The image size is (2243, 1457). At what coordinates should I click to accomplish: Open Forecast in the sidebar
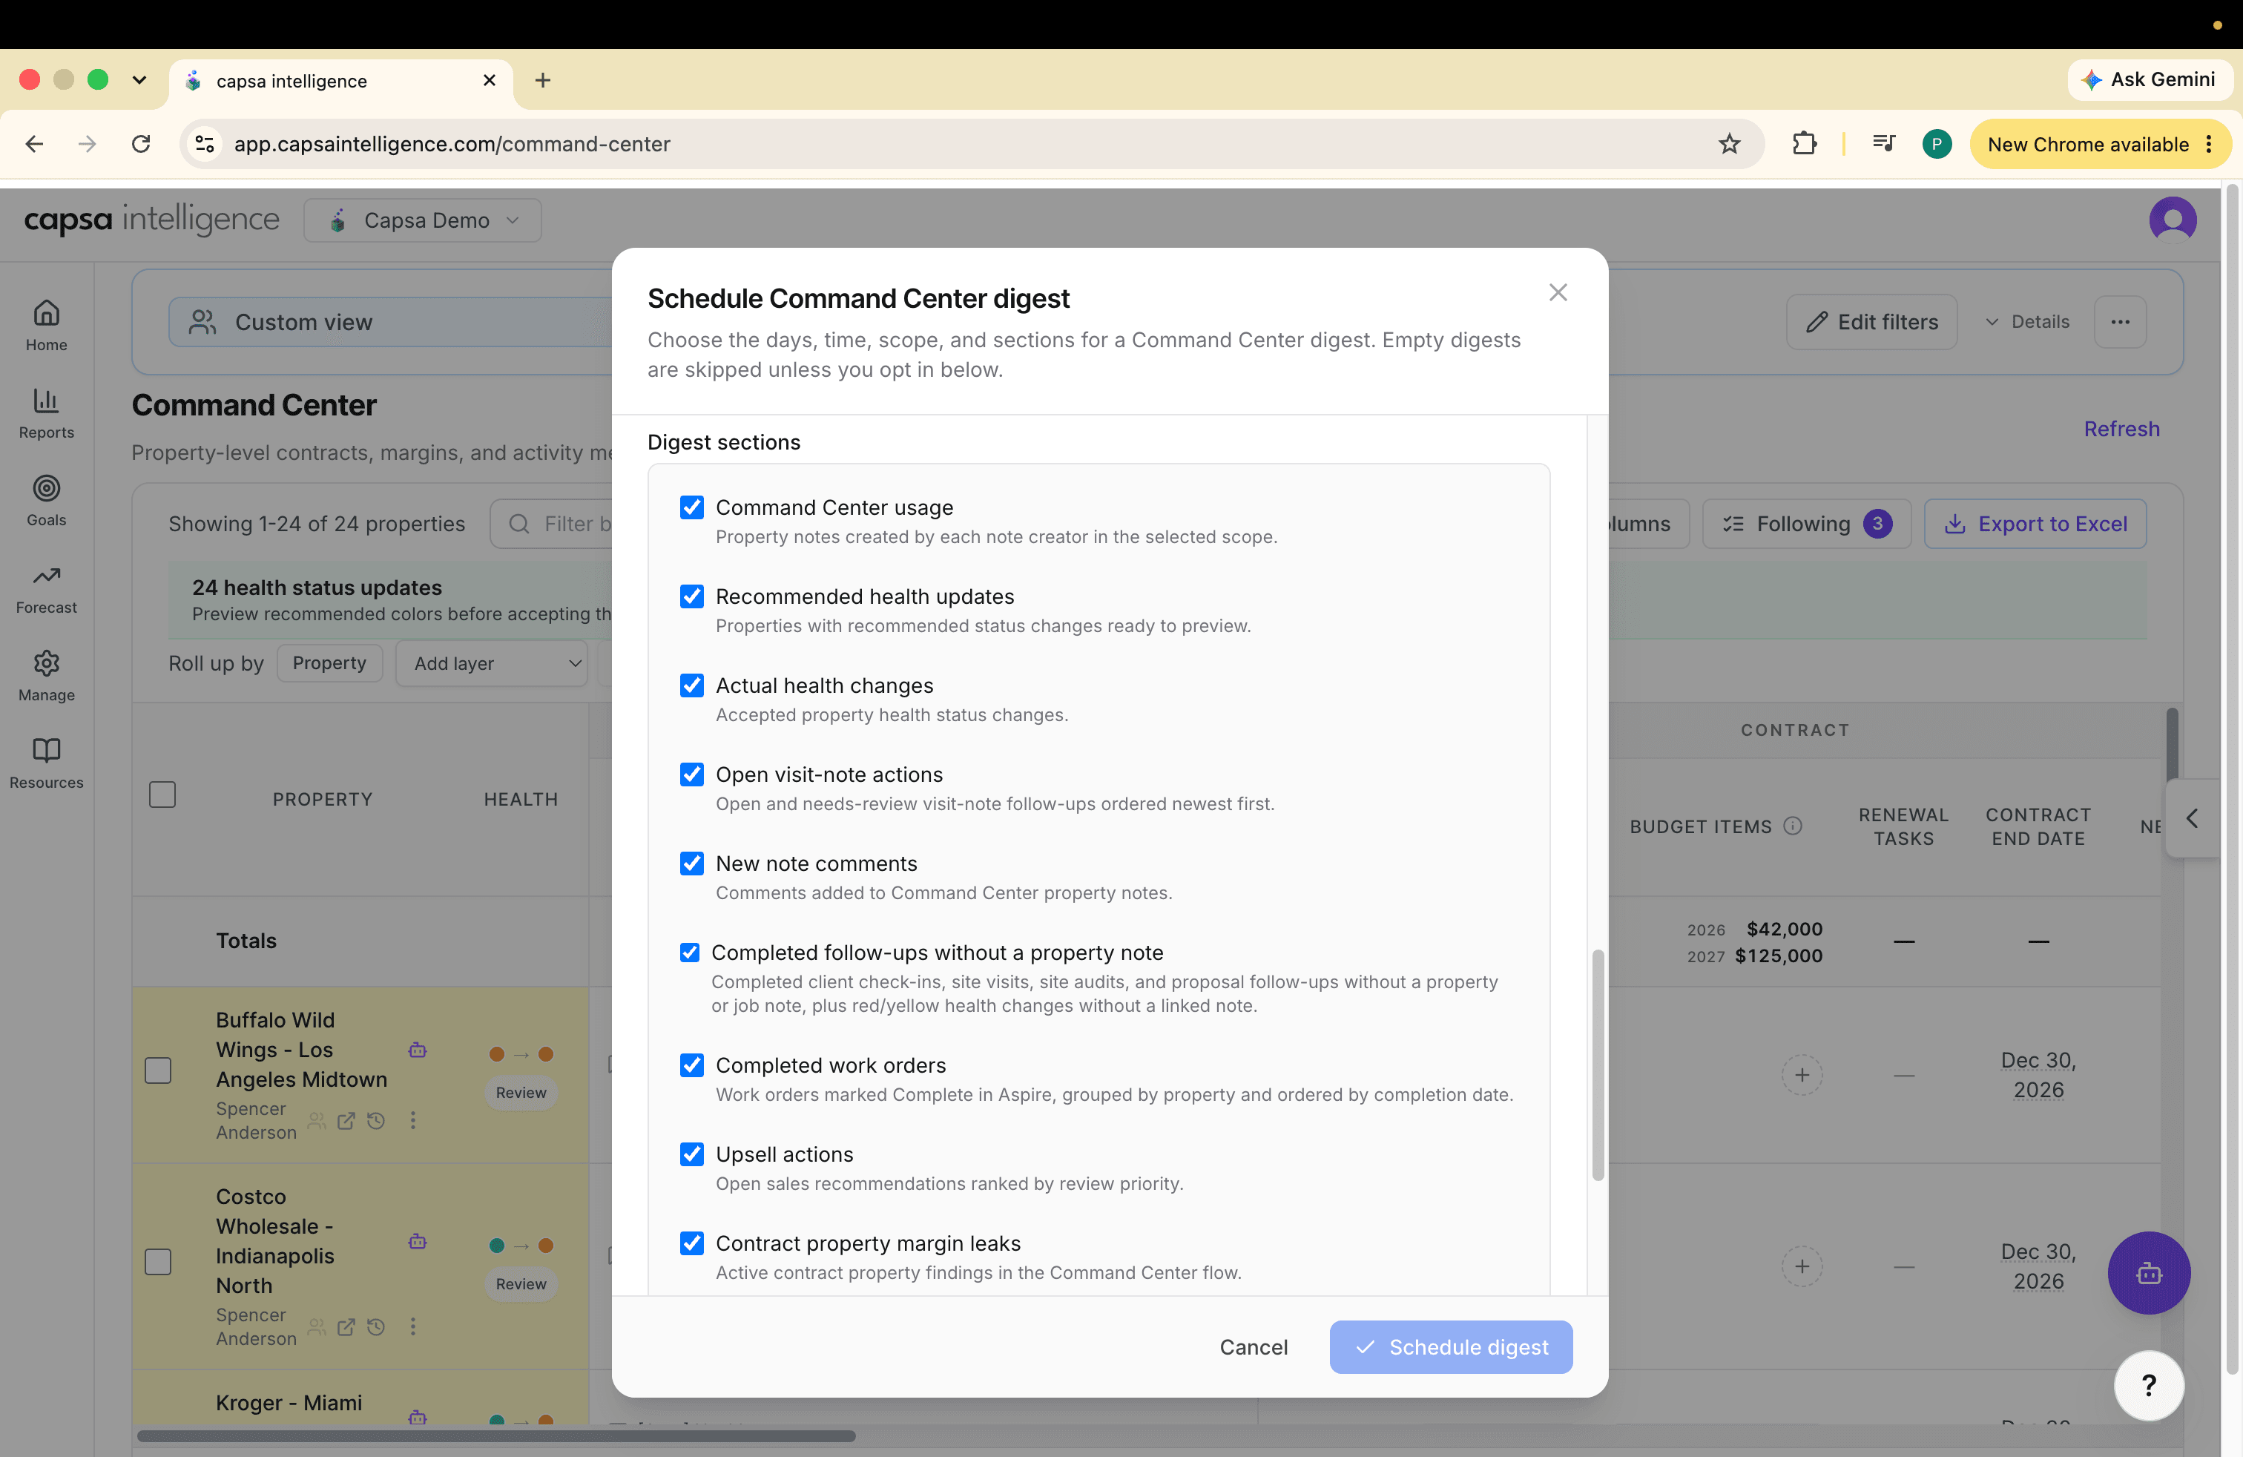coord(46,588)
